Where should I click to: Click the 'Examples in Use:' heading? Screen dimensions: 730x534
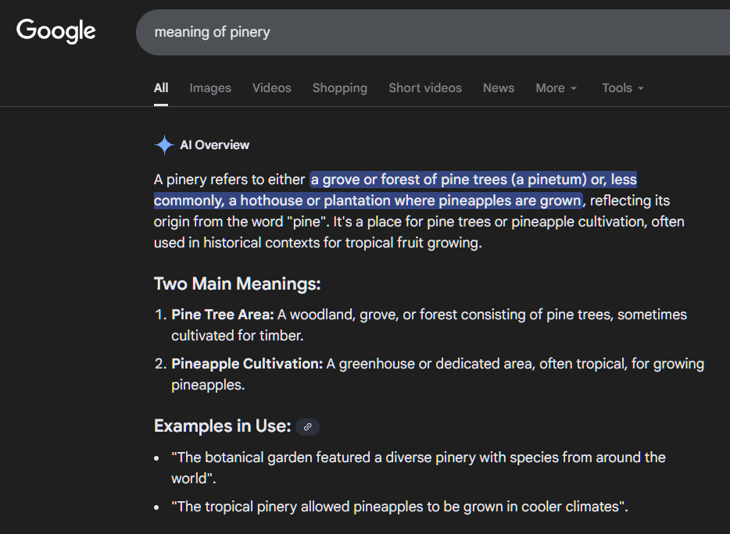(222, 426)
